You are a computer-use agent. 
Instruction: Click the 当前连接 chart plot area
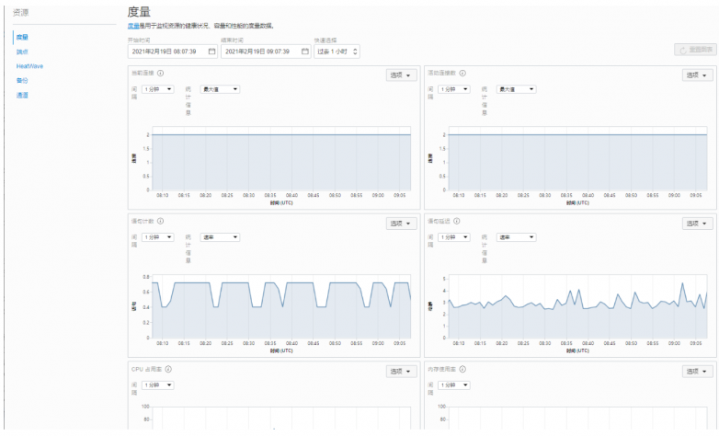point(281,158)
